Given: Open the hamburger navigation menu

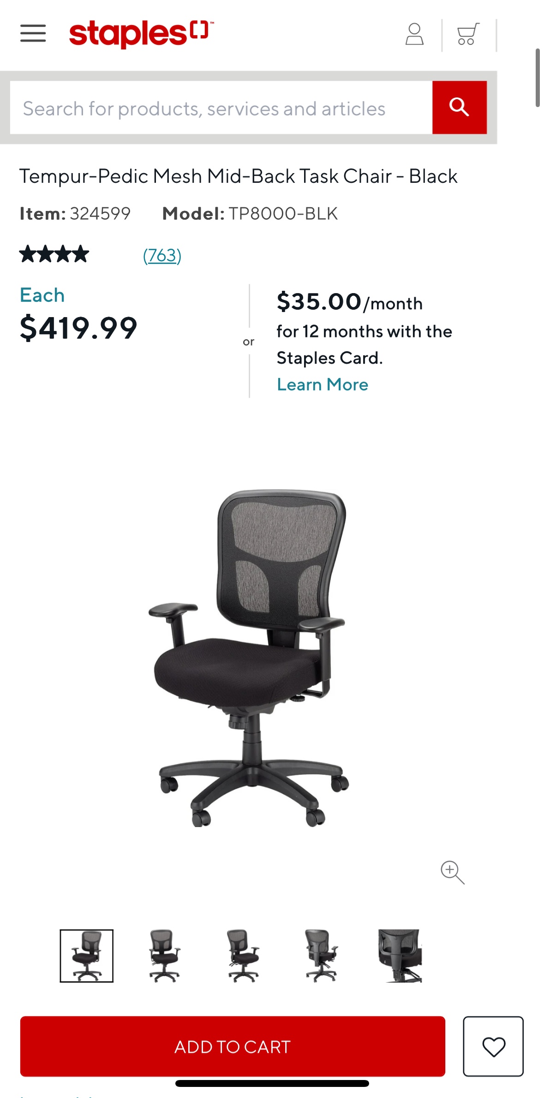Looking at the screenshot, I should pos(33,33).
